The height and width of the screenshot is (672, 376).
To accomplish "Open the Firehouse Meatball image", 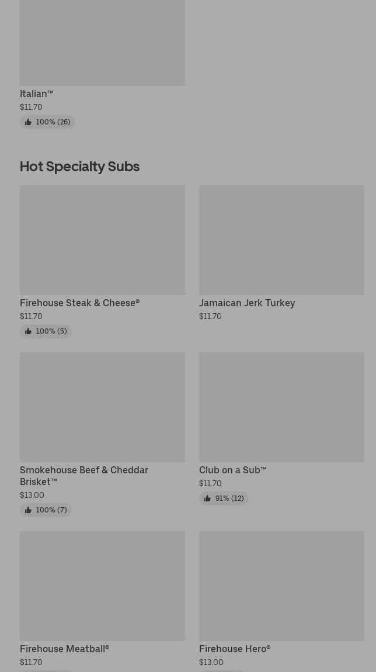I will (x=102, y=586).
